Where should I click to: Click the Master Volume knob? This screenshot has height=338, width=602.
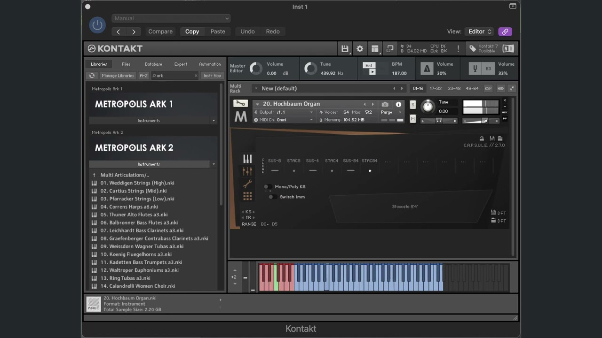pos(256,69)
